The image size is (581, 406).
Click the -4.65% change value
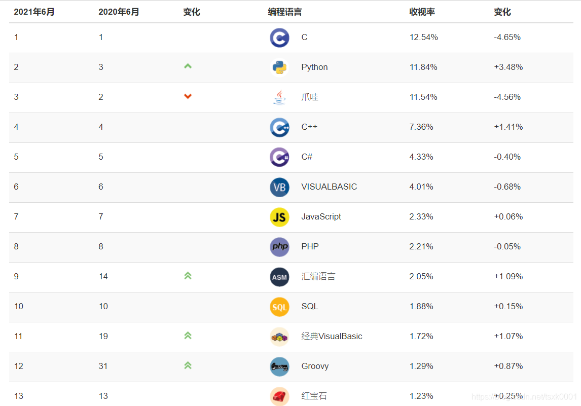tap(507, 38)
